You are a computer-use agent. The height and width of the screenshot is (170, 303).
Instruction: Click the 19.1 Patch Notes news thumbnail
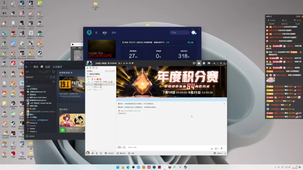(72, 84)
